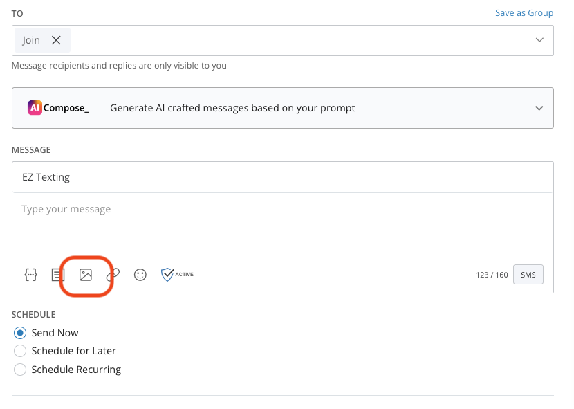Click the EZ Texting signature line

46,176
